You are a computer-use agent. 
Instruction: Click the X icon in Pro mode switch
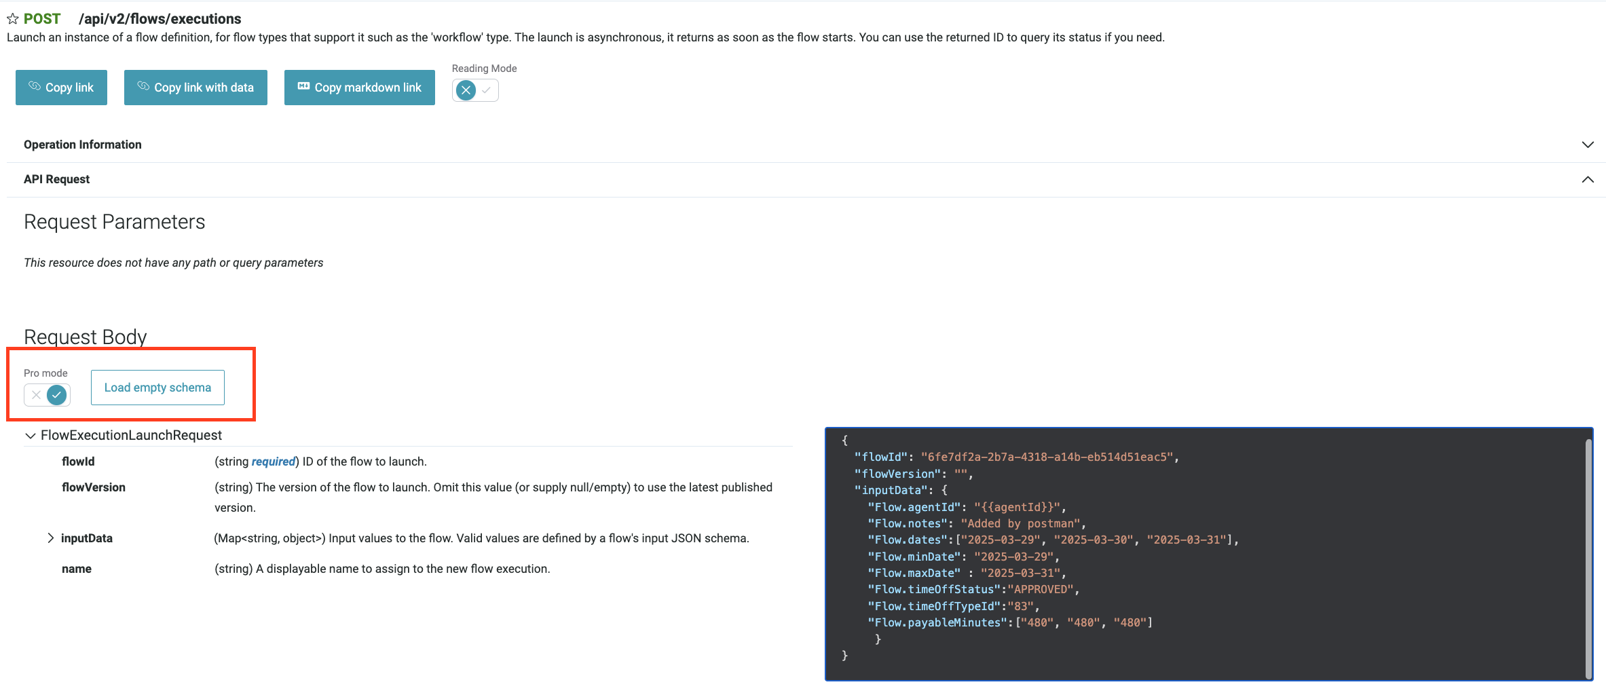coord(35,394)
